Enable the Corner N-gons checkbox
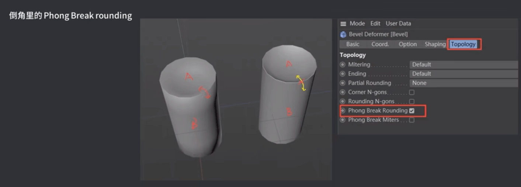 (x=411, y=92)
